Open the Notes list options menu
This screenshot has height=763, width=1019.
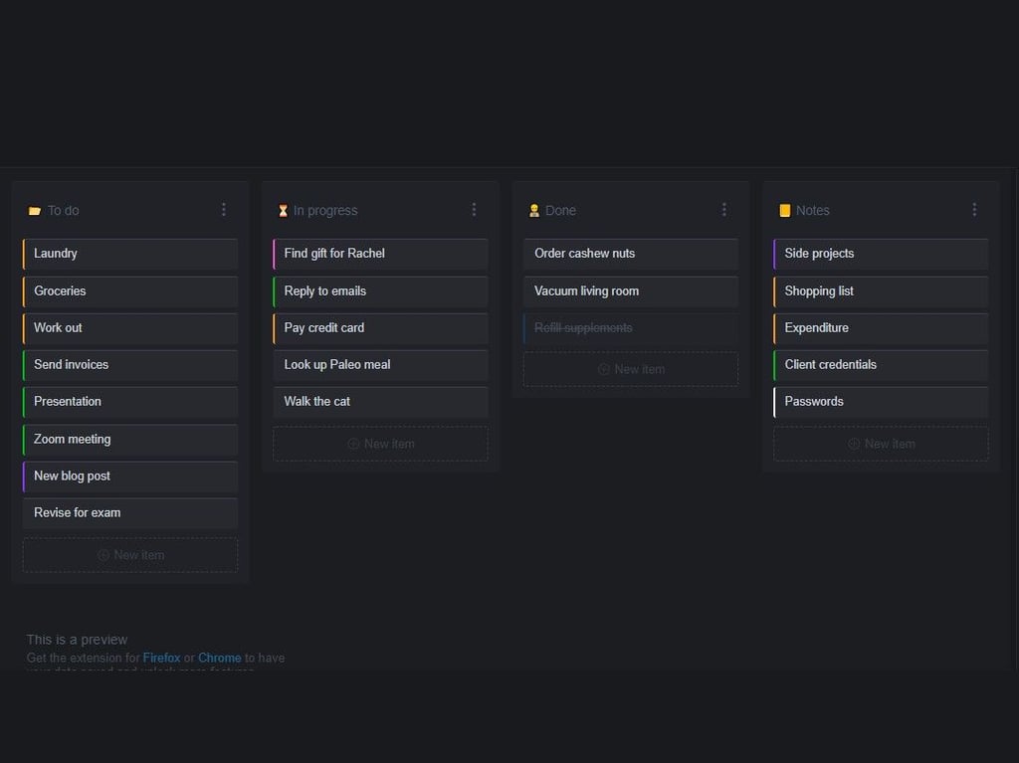click(x=974, y=209)
